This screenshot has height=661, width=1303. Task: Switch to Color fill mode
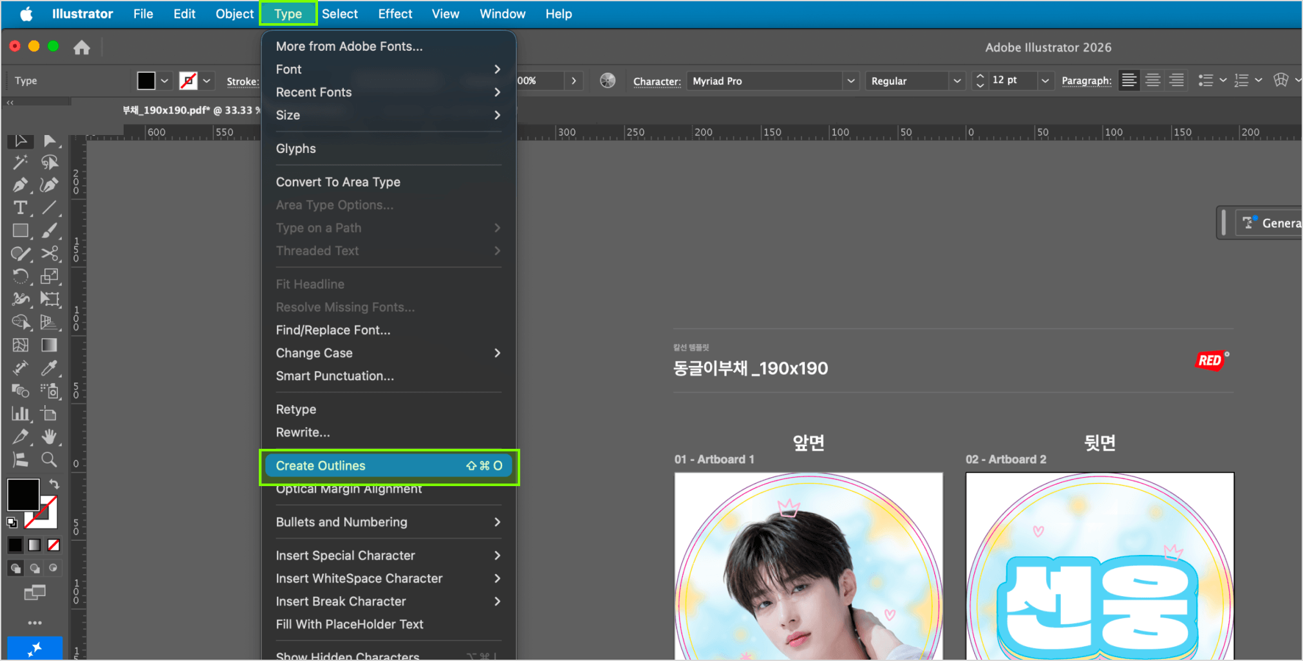click(x=15, y=545)
